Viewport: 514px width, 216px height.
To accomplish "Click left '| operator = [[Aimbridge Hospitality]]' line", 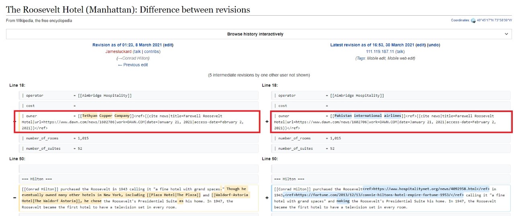I will coord(139,96).
